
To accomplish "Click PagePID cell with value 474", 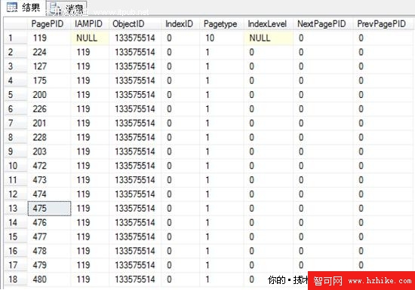I will click(49, 194).
